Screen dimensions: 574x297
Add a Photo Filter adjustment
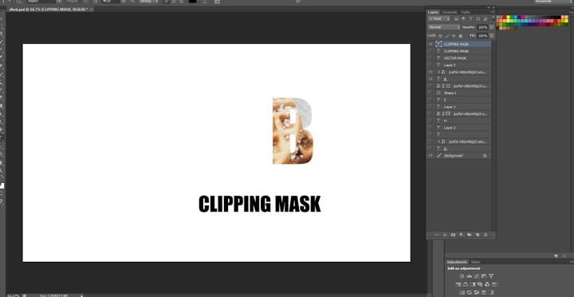click(x=480, y=284)
